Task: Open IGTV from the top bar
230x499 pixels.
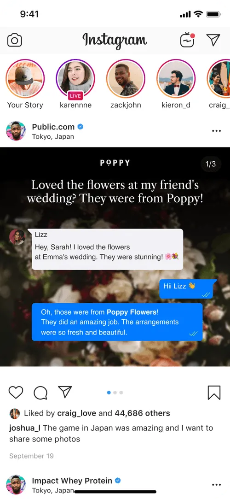Action: tap(187, 40)
